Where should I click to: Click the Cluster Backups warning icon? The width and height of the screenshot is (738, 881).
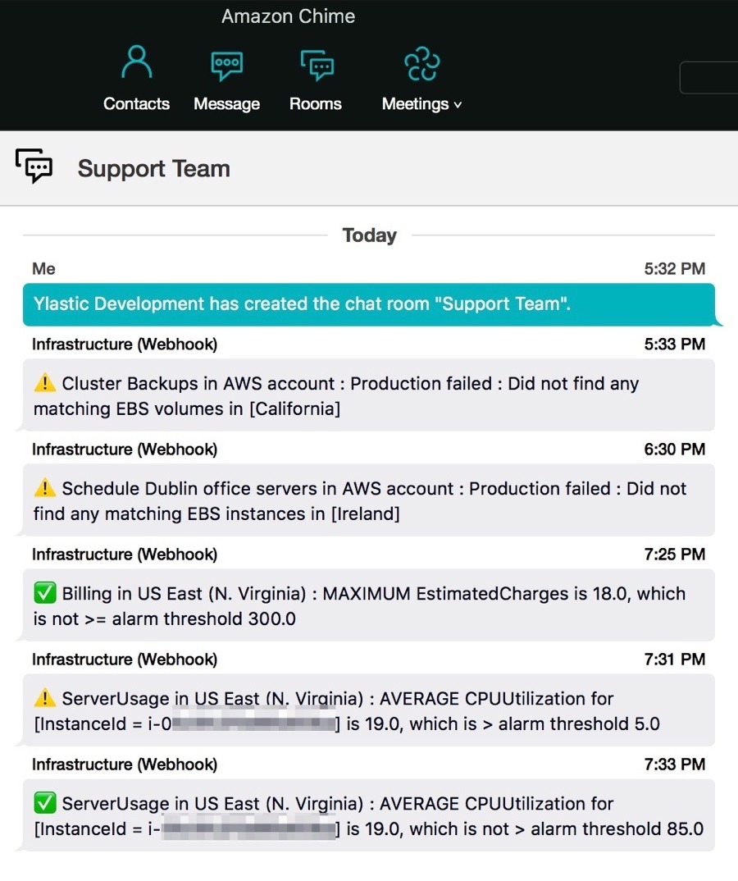(x=45, y=383)
